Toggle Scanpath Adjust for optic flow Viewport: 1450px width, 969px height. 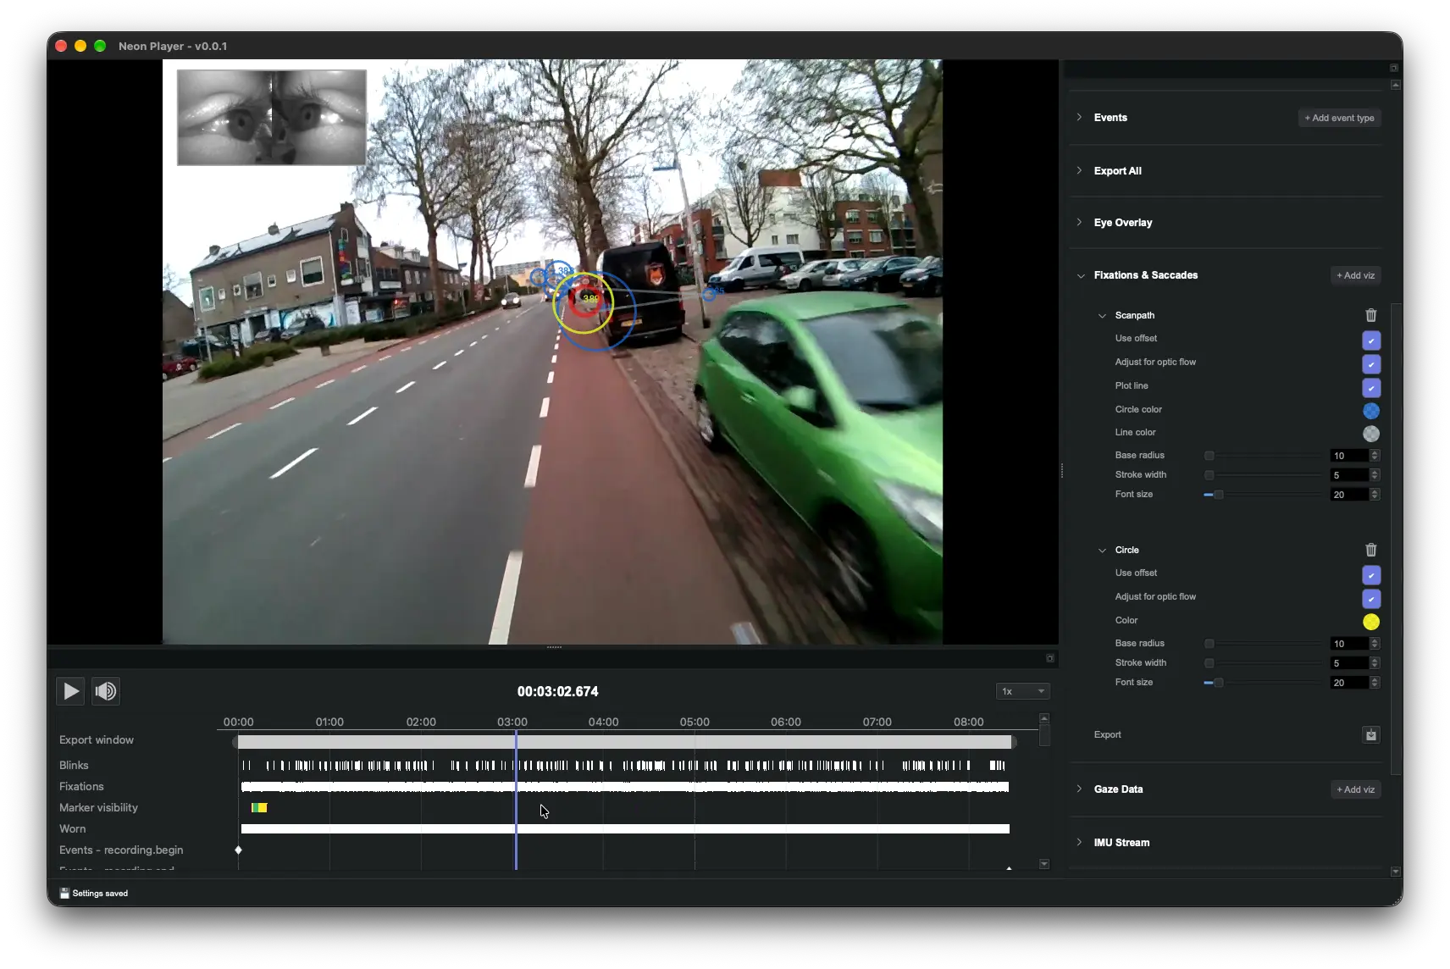(x=1371, y=364)
